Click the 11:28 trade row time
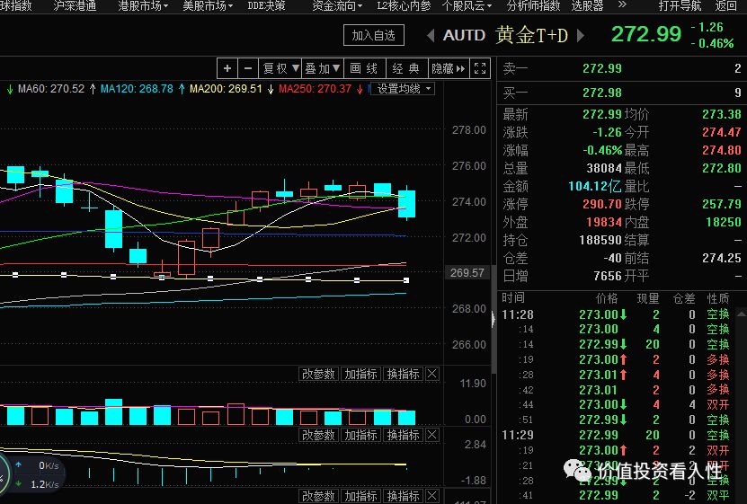This screenshot has width=747, height=504. 518,314
